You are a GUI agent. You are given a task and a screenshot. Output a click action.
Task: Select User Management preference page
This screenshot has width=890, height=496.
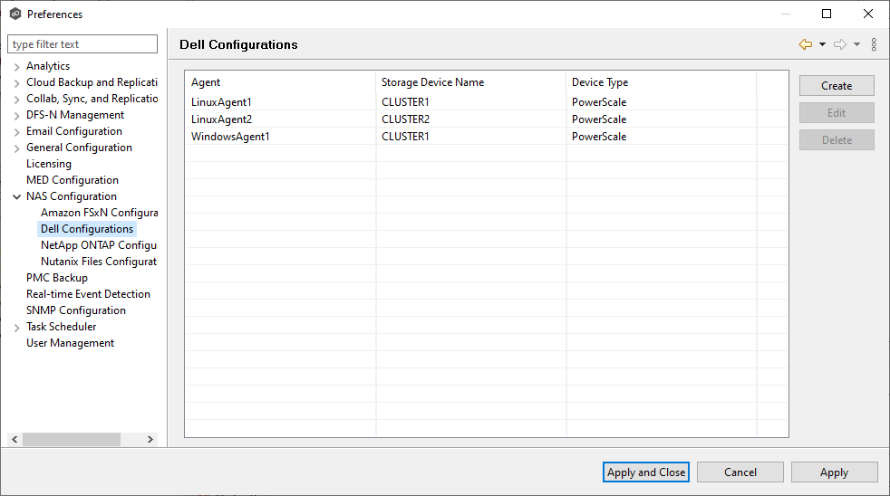(x=70, y=343)
